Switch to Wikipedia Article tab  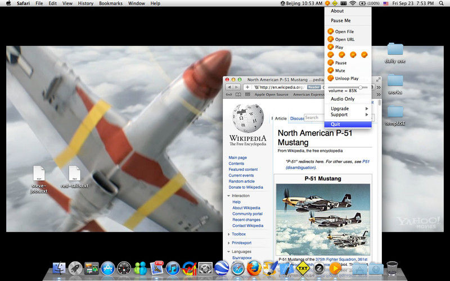click(280, 119)
